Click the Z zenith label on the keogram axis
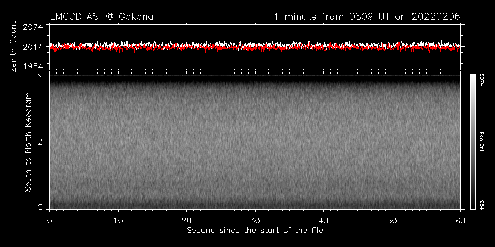Viewport: 495px width, 247px height. [40, 142]
